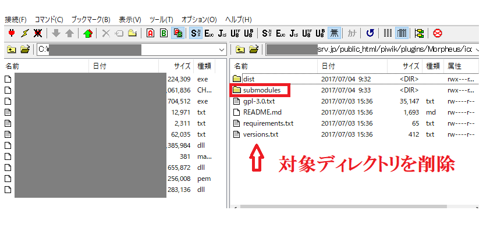Screen dimensions: 490x228
Task: Open the コマンド(C) menu
Action: [49, 20]
